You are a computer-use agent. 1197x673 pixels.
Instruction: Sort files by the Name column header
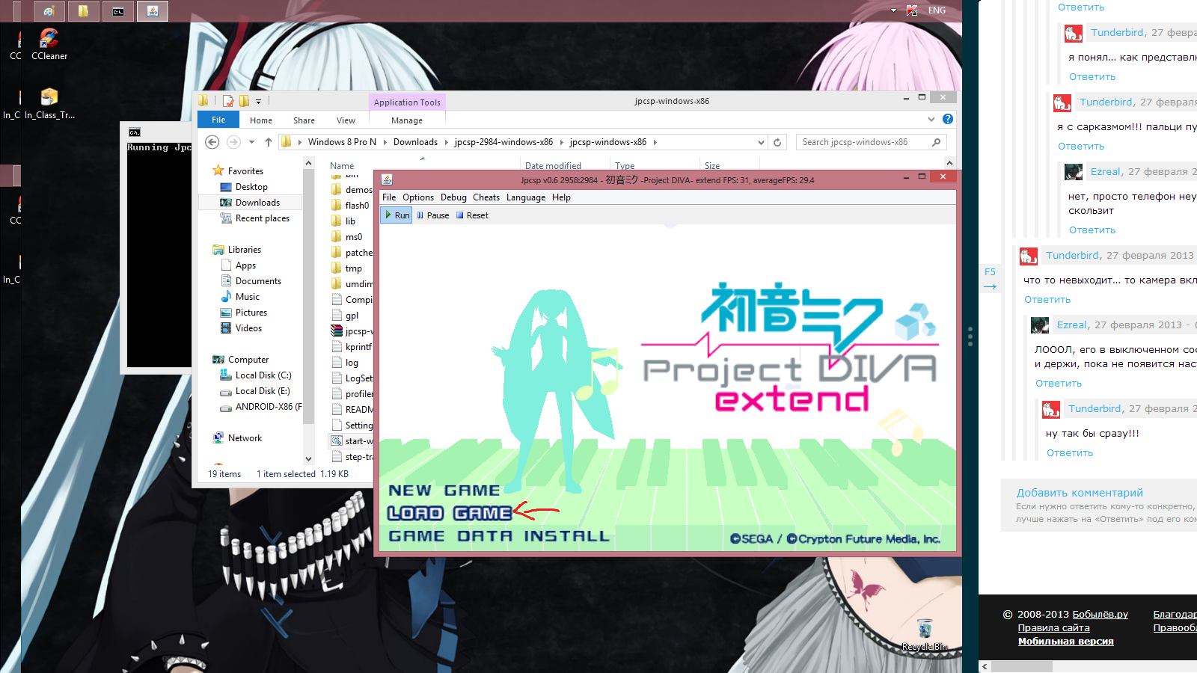pos(342,166)
